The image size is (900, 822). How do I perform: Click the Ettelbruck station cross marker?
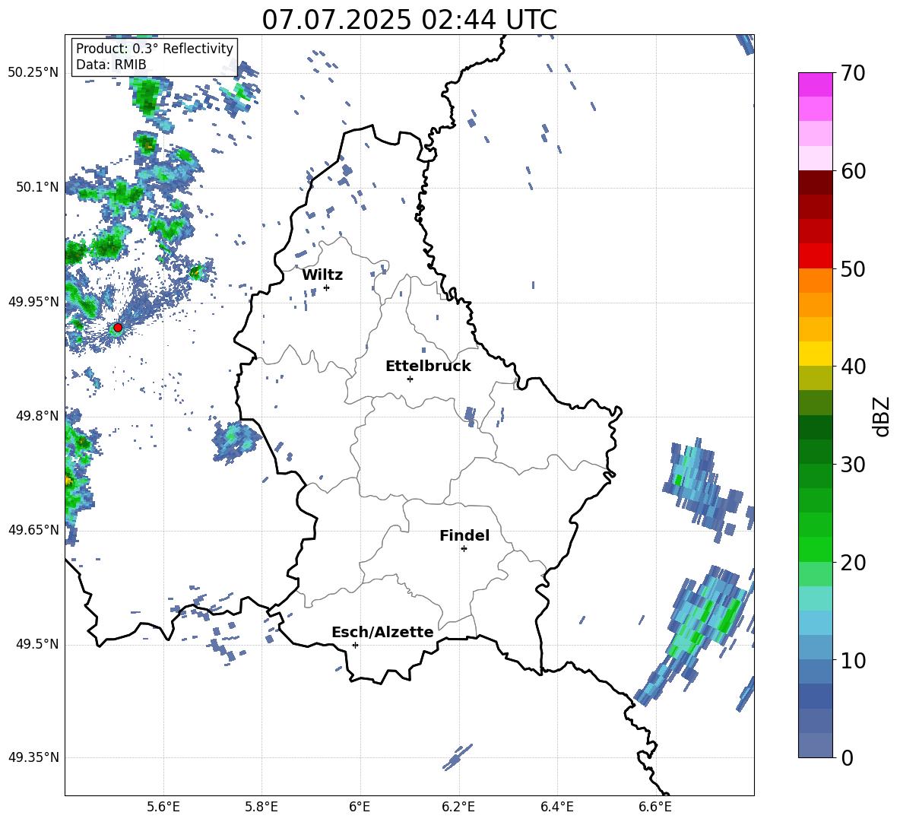coord(410,379)
